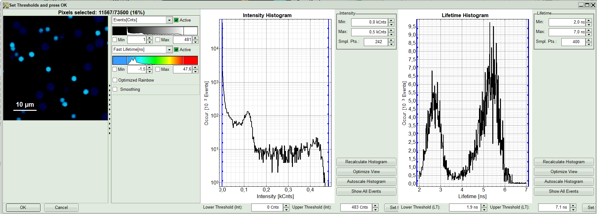The height and width of the screenshot is (214, 597).
Task: Open the Events[Cnts] channel dropdown
Action: [x=169, y=20]
